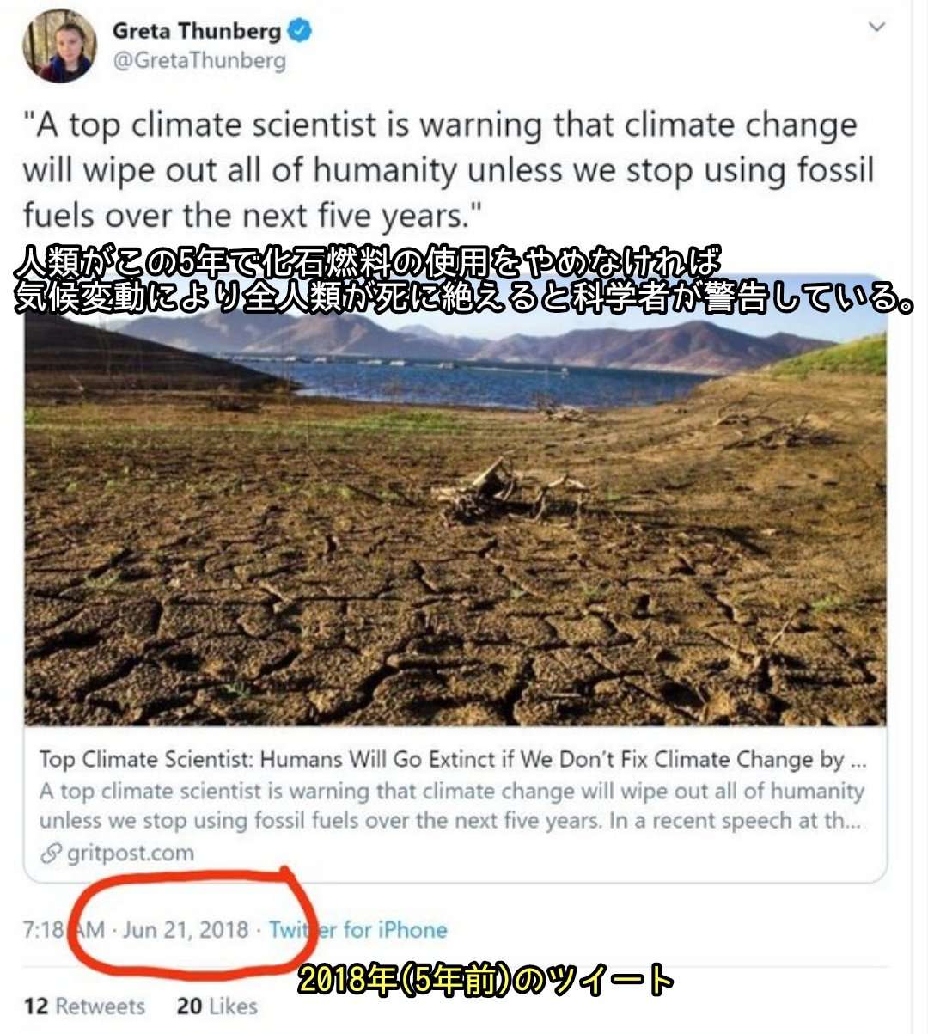The height and width of the screenshot is (1034, 928).
Task: Click the Jun 21, 2018 date
Action: click(x=186, y=930)
